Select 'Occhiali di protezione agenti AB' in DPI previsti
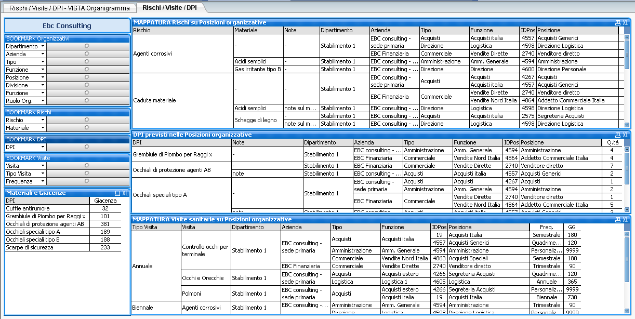635x319 pixels. click(x=181, y=170)
